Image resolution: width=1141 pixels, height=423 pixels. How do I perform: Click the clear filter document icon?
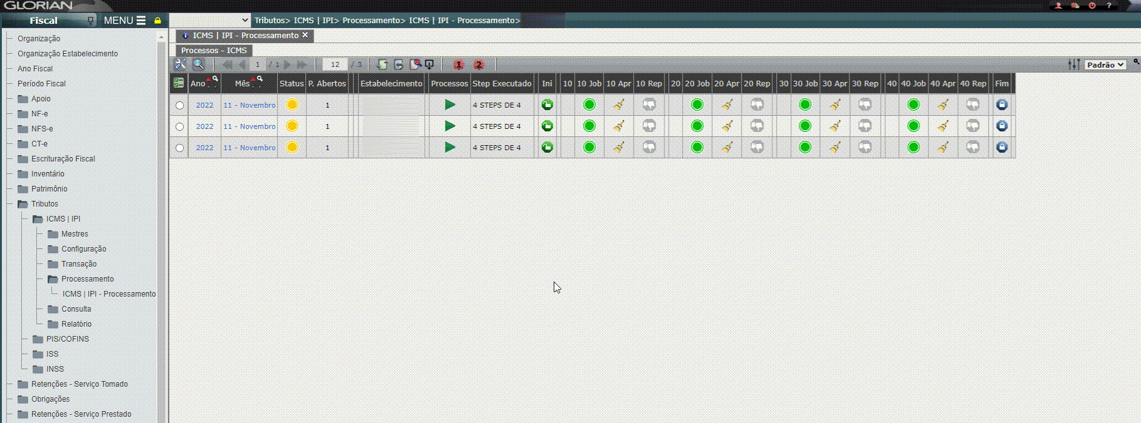pos(414,64)
